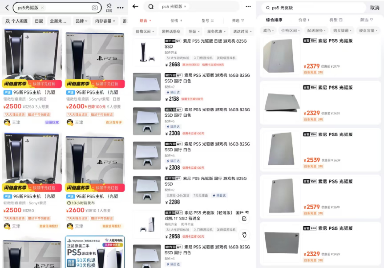Open 价格区间 dropdown beside 成色
Screen dimensions: 384x268
pos(290,31)
